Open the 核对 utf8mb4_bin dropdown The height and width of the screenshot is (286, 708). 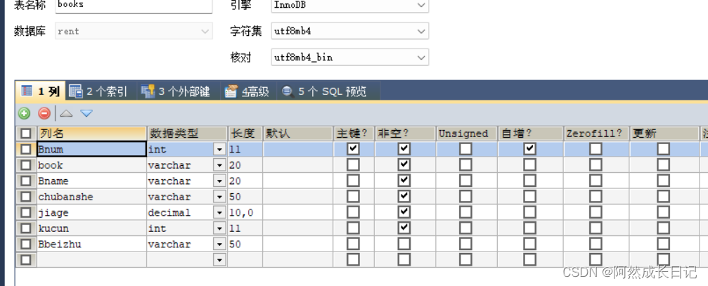coord(350,58)
